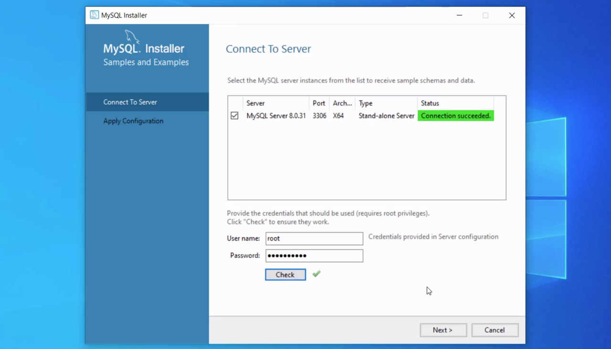Minimize the MySQL Installer window
Screen dimensions: 611x349
[459, 15]
